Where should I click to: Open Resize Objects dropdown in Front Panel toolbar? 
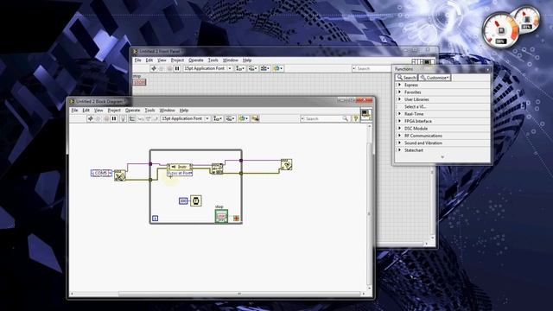(265, 68)
